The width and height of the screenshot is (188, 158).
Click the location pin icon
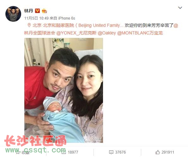29,25
